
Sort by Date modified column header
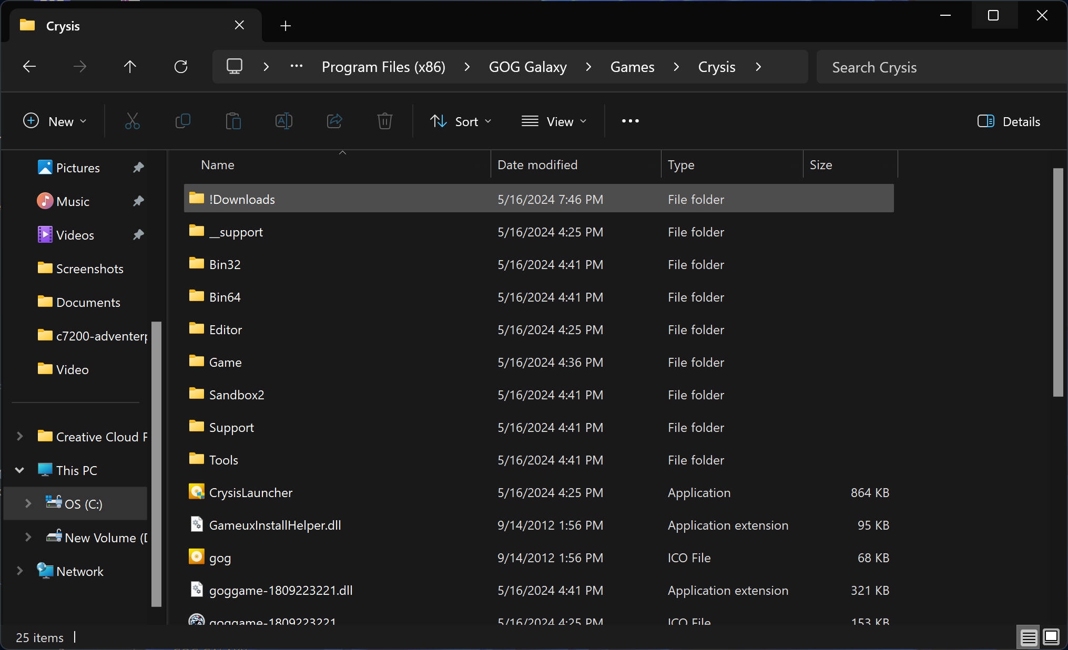[576, 165]
